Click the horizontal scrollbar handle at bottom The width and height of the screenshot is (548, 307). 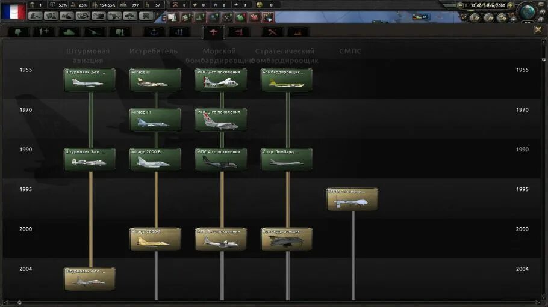tap(19, 303)
